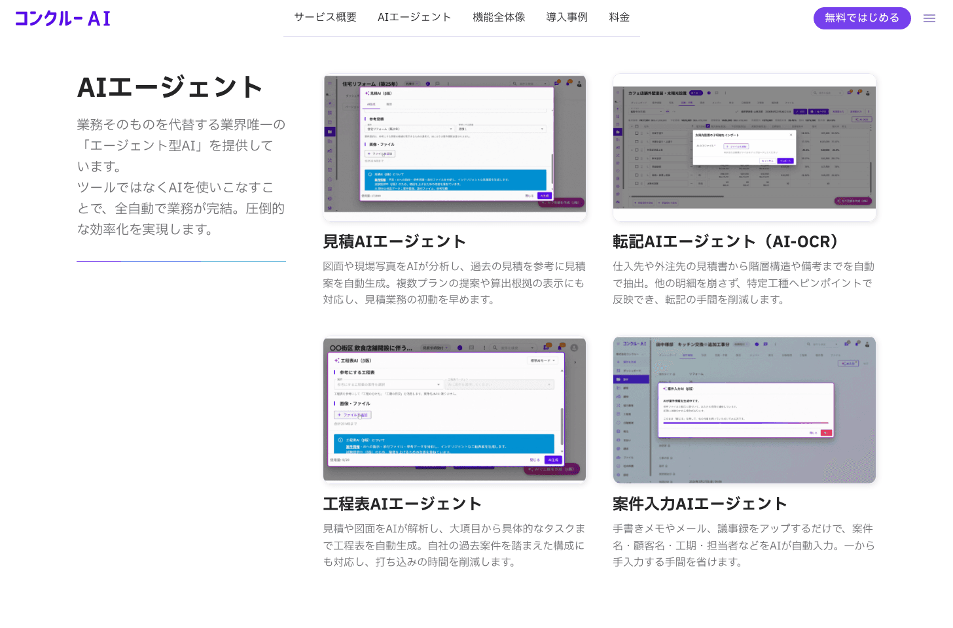This screenshot has height=628, width=953.
Task: Open the 見積AIエージェント screenshot thumbnail
Action: [x=455, y=148]
